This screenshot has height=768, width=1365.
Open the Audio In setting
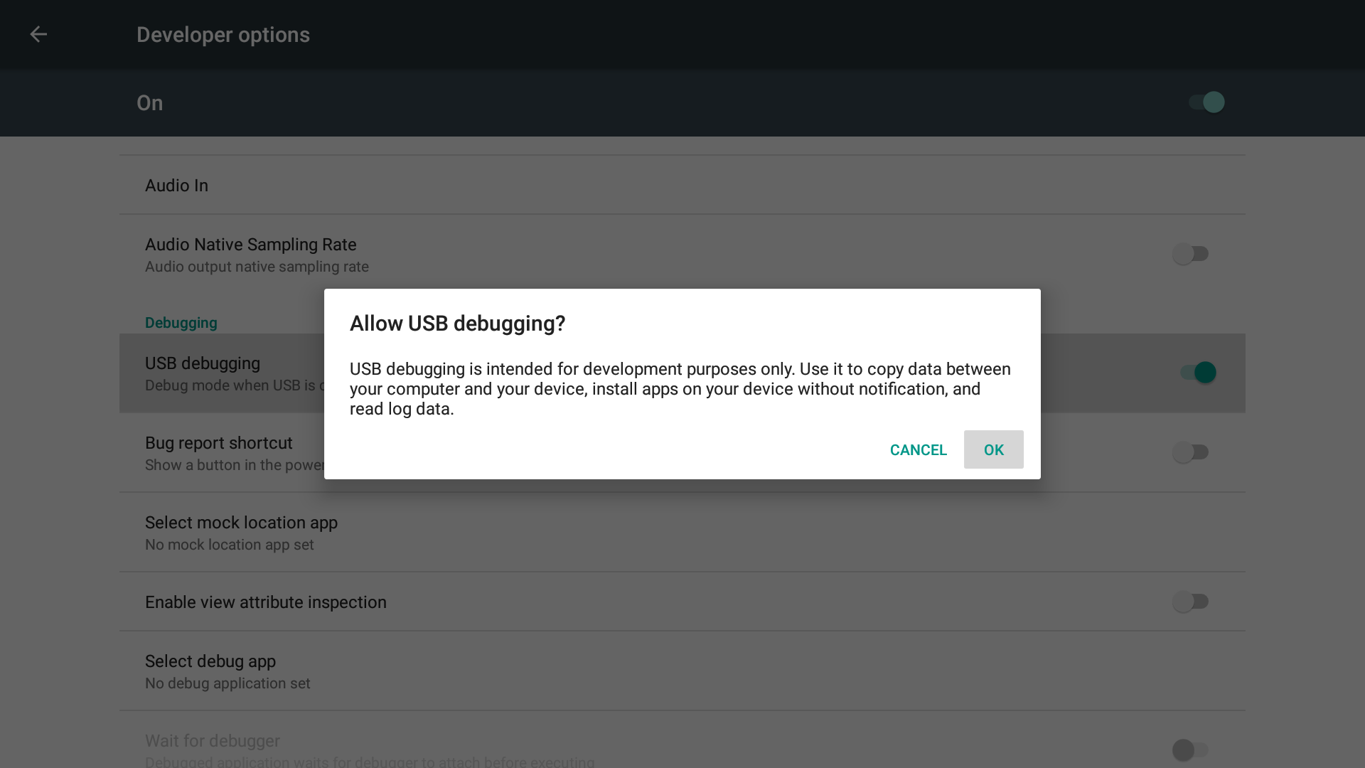pyautogui.click(x=682, y=185)
